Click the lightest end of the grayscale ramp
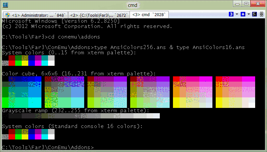Image resolution: width=267 pixels, height=152 pixels. [x=157, y=116]
